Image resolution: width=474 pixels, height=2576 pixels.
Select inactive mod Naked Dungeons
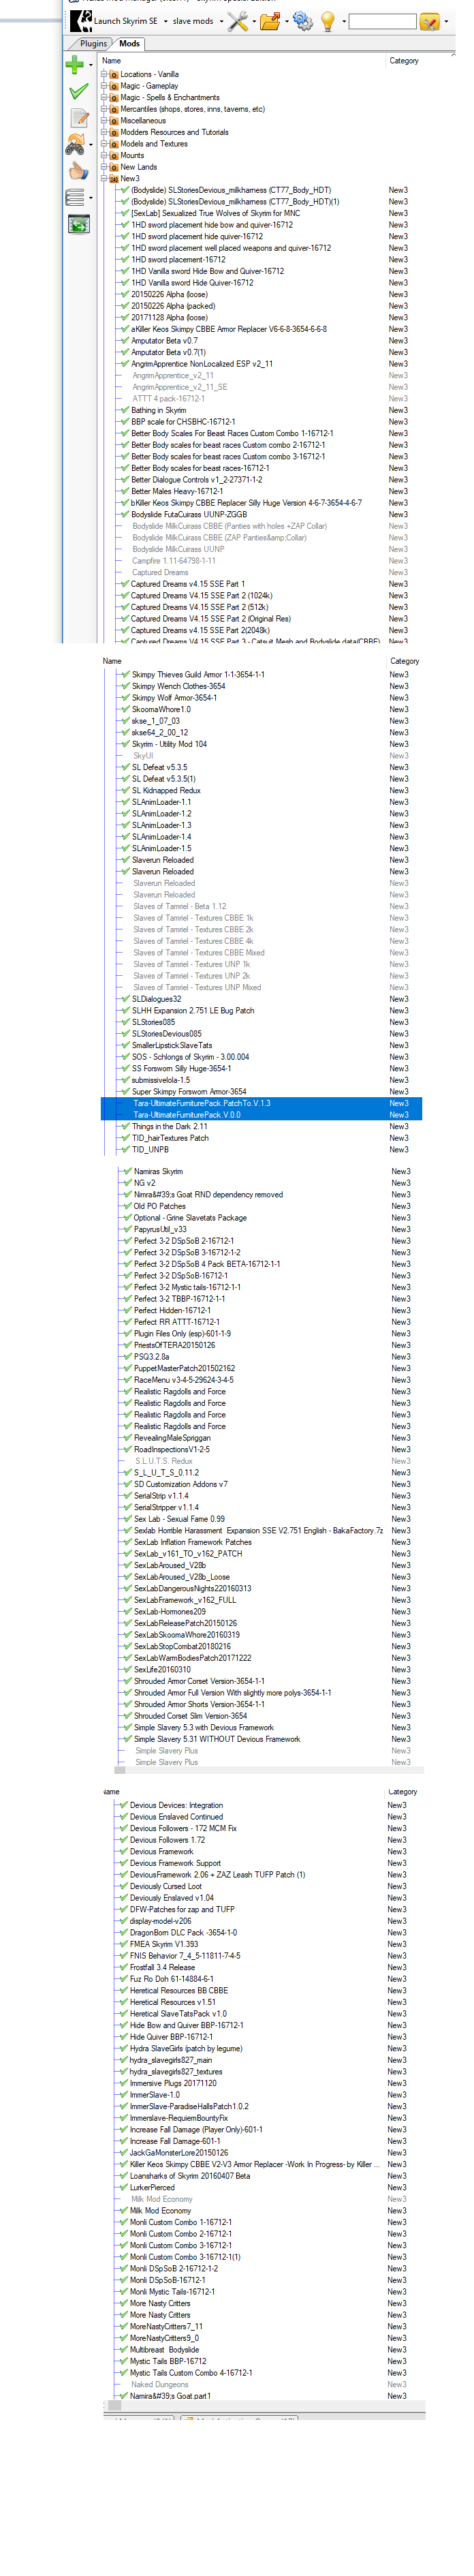click(x=160, y=2385)
